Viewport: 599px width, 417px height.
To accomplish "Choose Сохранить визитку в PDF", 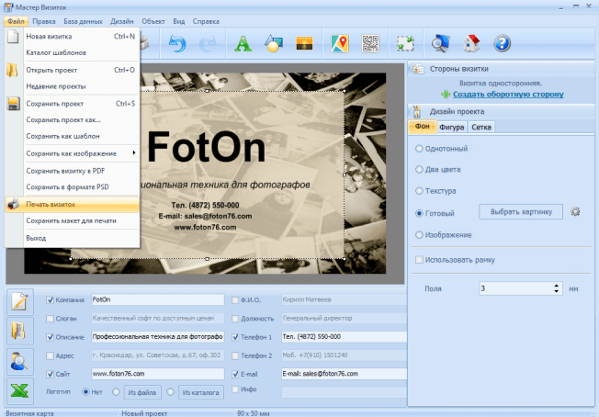I will click(x=65, y=171).
